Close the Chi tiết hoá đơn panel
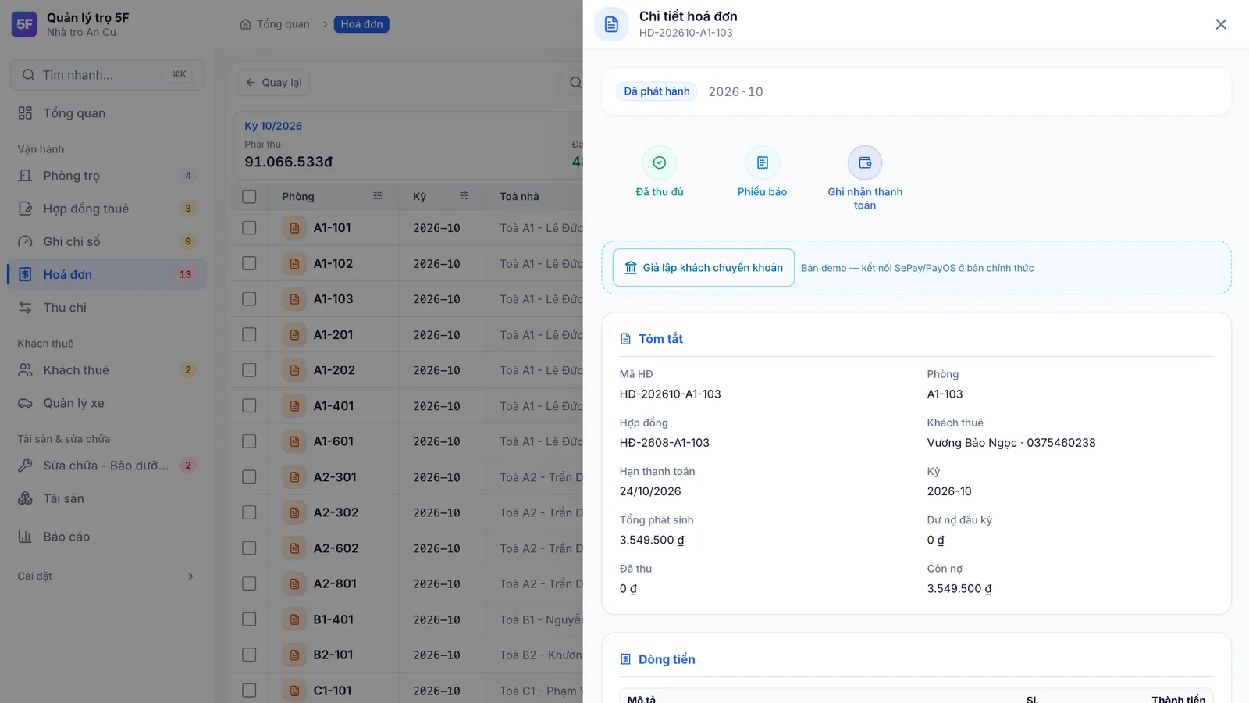1249x703 pixels. pos(1221,24)
